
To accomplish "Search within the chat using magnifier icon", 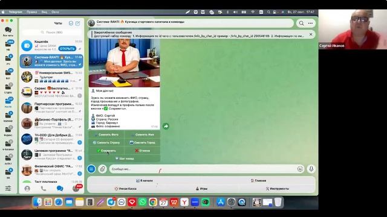I will click(301, 24).
